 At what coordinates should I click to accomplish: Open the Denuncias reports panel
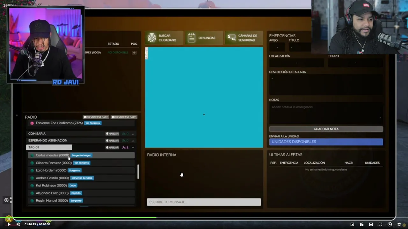pos(204,38)
